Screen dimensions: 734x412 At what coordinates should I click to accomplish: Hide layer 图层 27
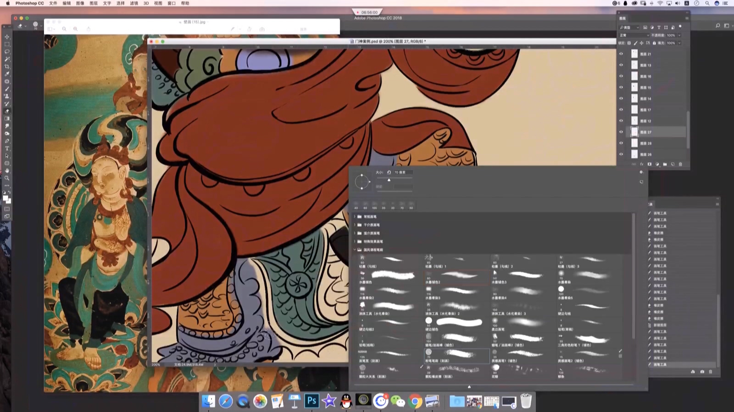click(x=621, y=132)
